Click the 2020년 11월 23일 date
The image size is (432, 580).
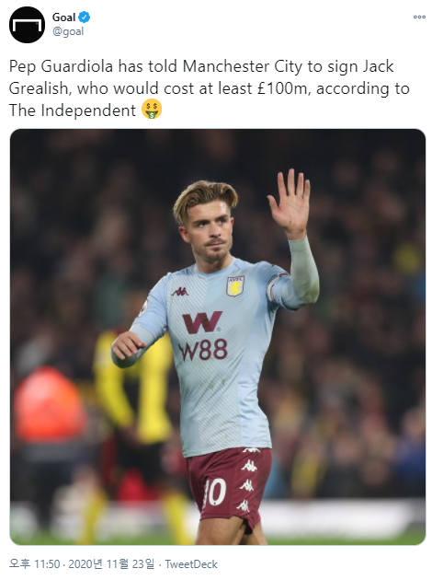(111, 564)
